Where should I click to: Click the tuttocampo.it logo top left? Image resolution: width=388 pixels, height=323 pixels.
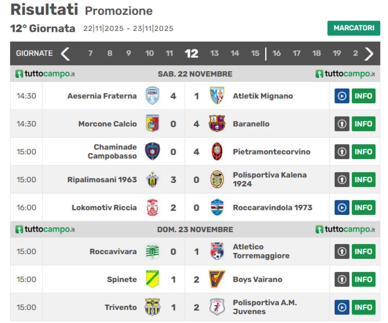(x=45, y=74)
